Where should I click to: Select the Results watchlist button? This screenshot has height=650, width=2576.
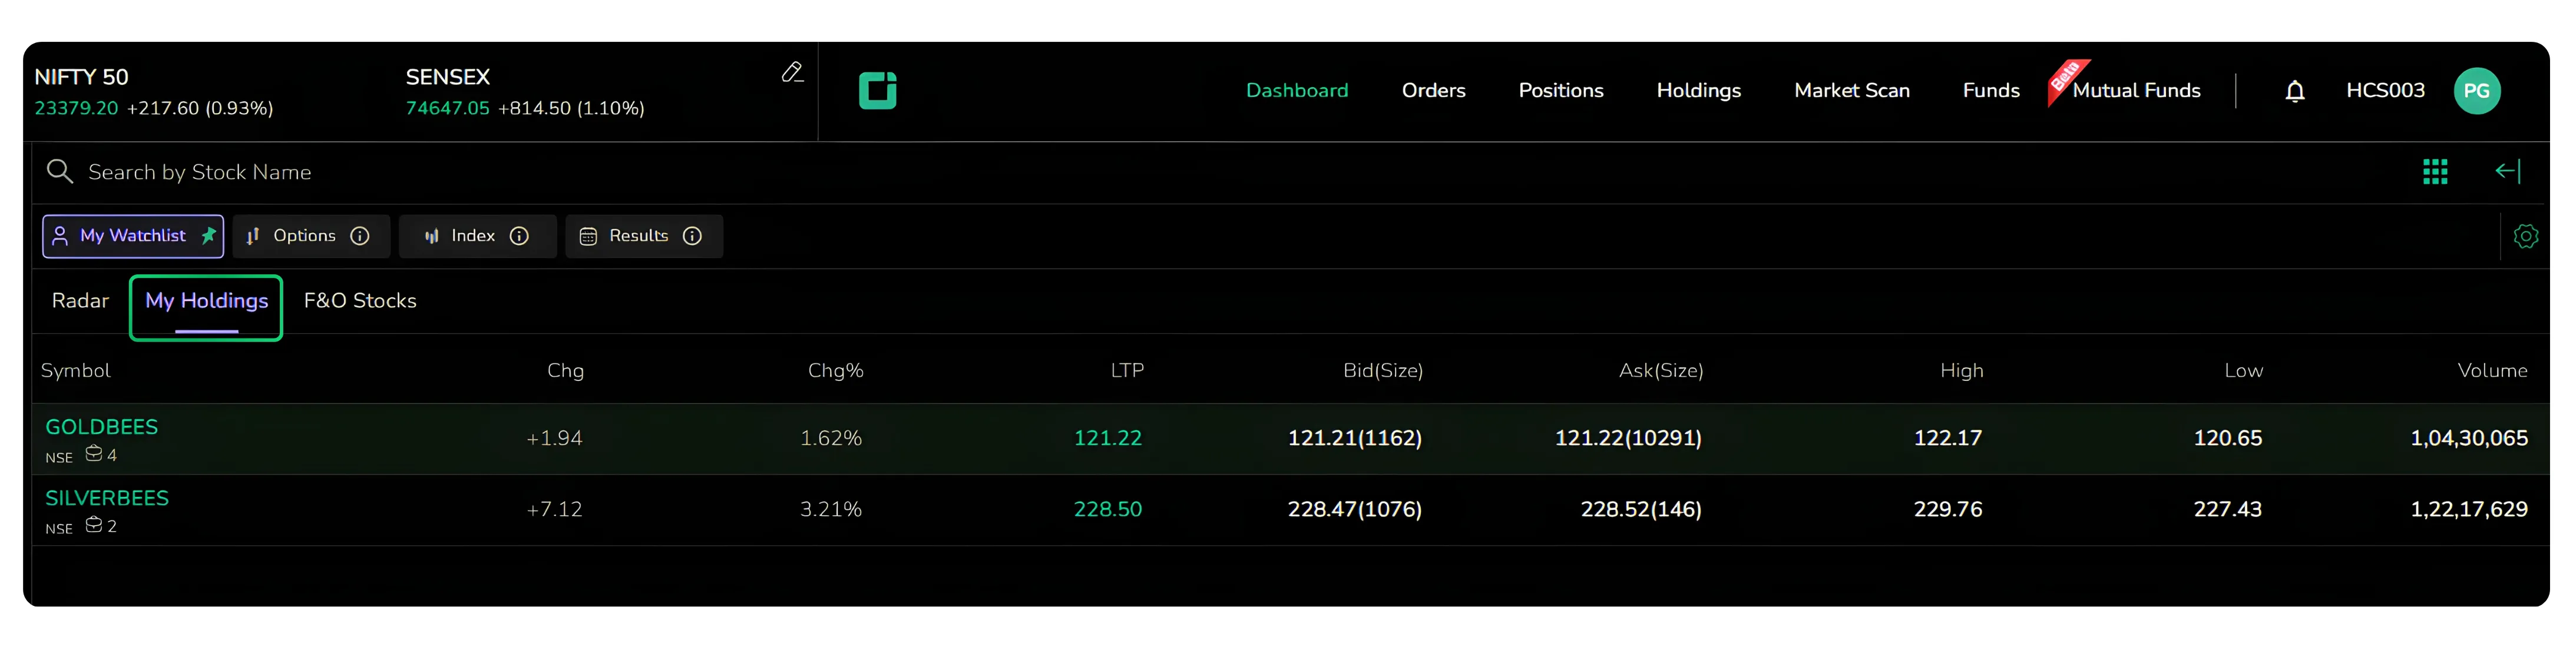point(644,236)
